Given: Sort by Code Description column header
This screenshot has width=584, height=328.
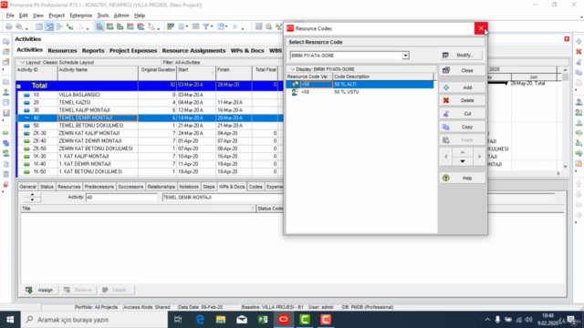Looking at the screenshot, I should [383, 77].
